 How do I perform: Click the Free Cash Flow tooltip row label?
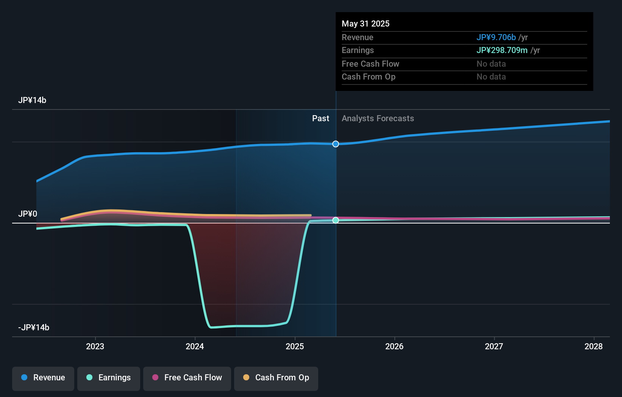pos(370,64)
